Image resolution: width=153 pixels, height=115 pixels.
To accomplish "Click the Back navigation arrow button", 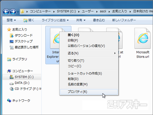I will 6,11.
